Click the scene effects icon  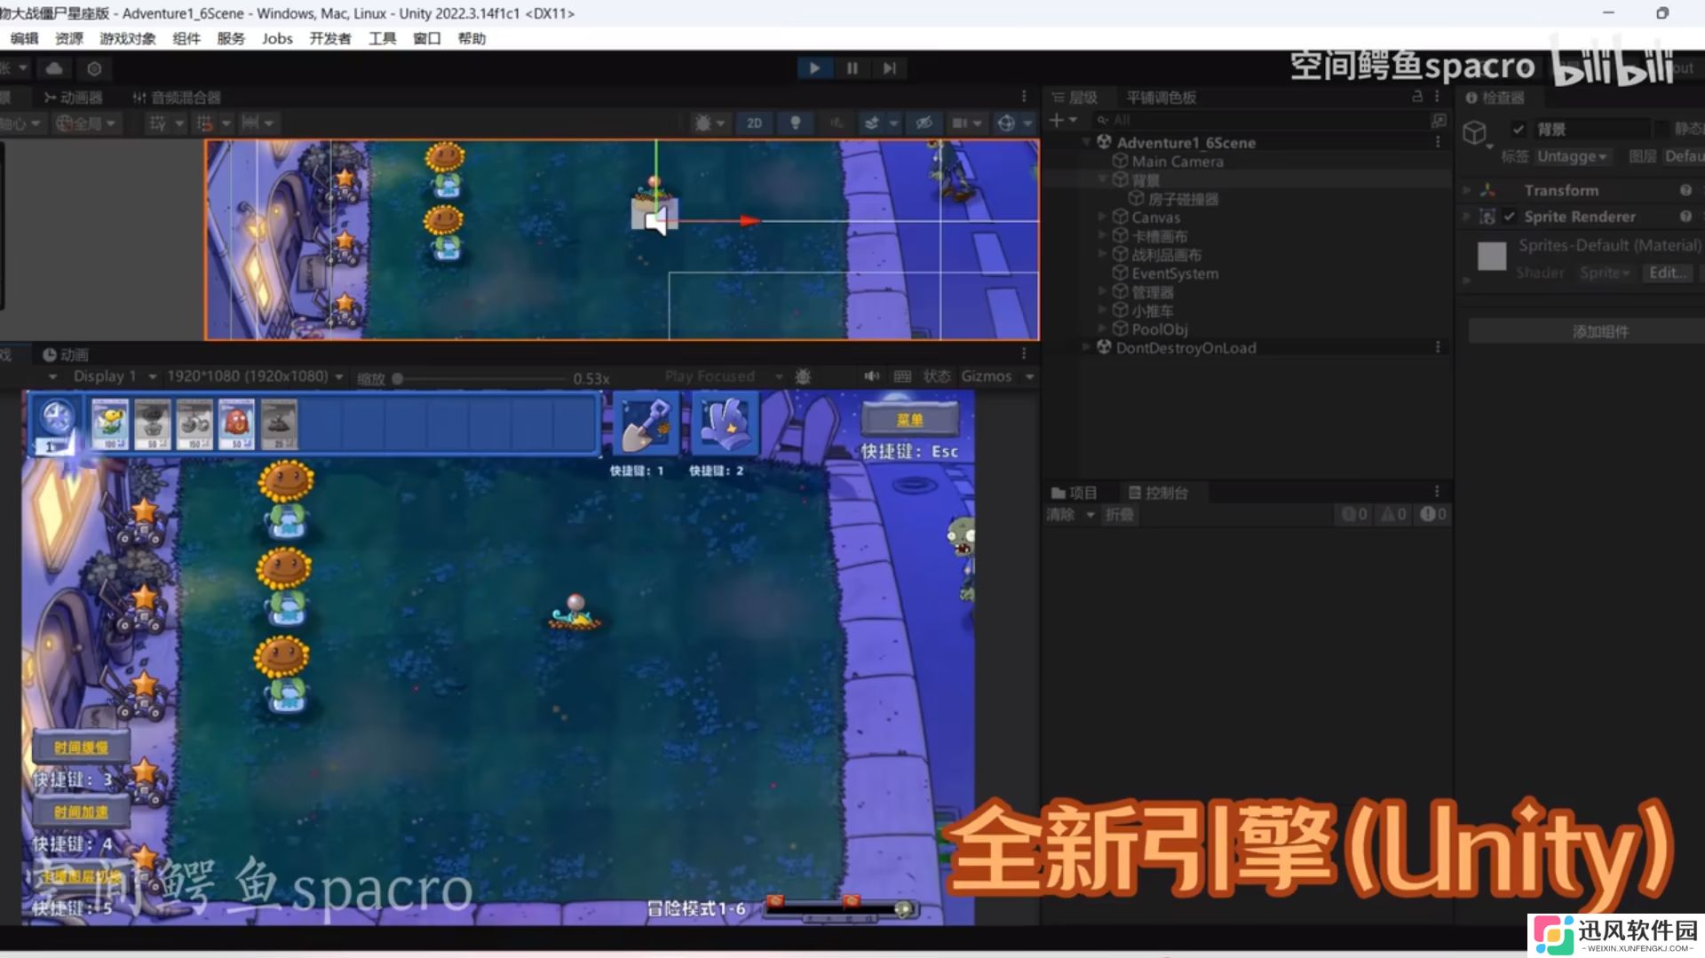[x=872, y=123]
